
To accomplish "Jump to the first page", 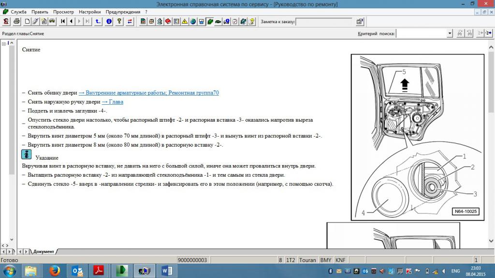I will click(x=63, y=21).
